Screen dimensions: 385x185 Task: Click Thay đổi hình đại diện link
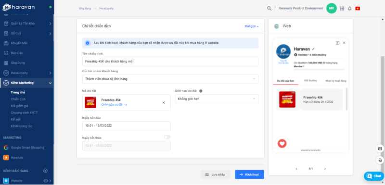(283, 62)
